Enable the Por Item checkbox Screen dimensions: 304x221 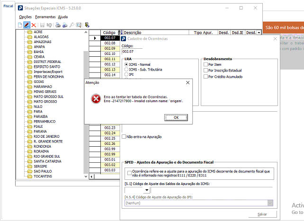click(x=205, y=64)
